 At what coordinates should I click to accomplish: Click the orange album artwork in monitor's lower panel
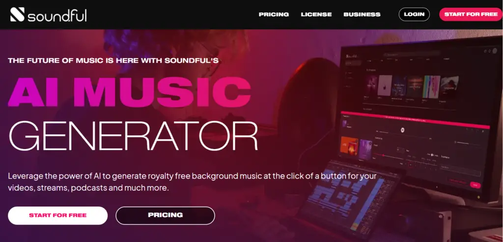click(349, 146)
